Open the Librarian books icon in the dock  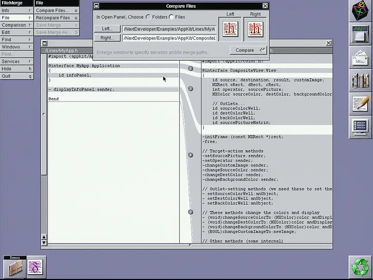360,80
